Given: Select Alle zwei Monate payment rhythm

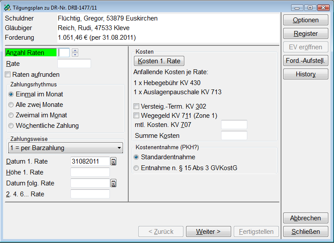Looking at the screenshot, I should click(x=11, y=105).
